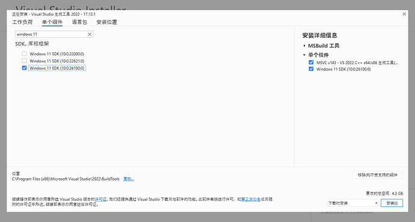Click the SDK、库和框架 heading
Image resolution: width=415 pixels, height=222 pixels.
tap(32, 44)
